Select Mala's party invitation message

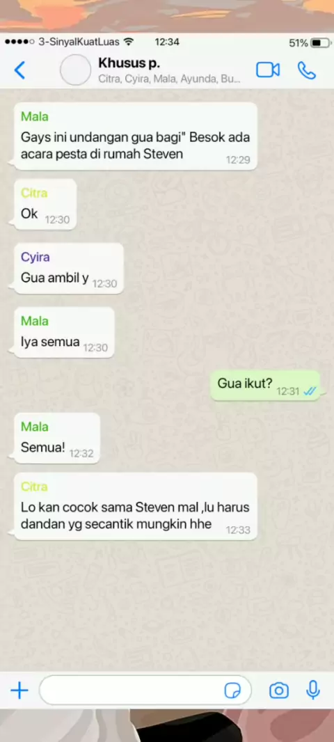tap(135, 136)
